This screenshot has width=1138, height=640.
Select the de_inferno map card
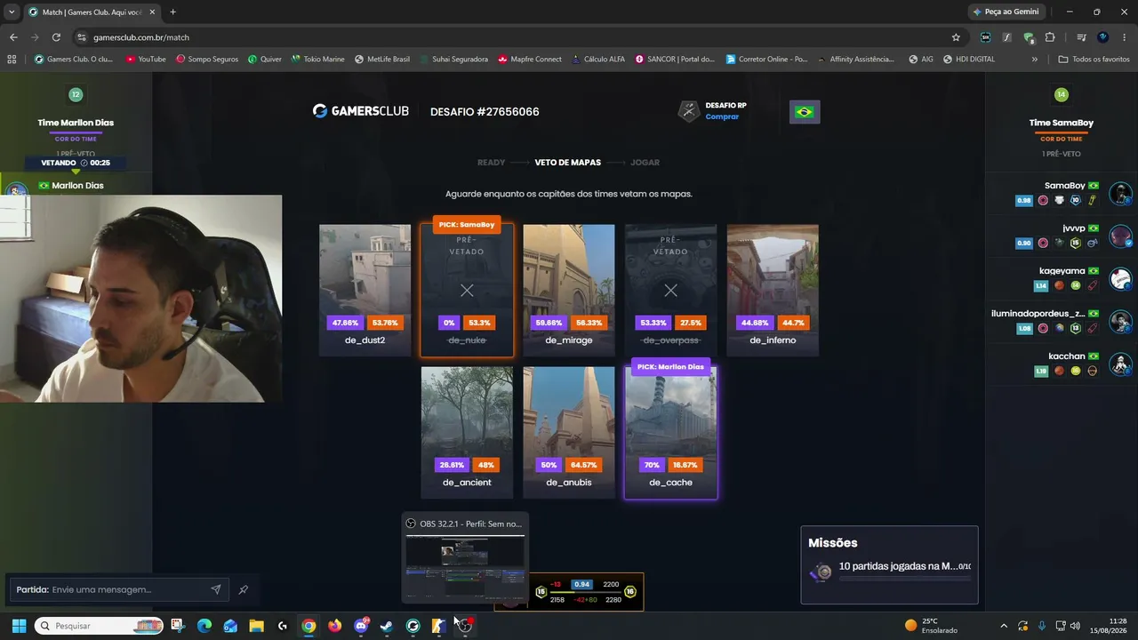[773, 290]
